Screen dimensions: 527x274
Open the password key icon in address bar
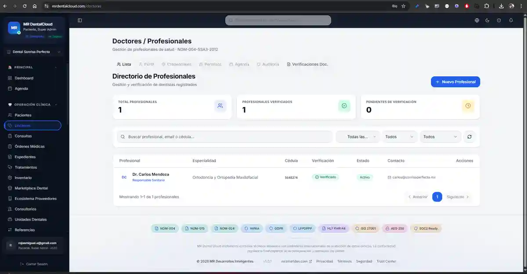pos(394,6)
